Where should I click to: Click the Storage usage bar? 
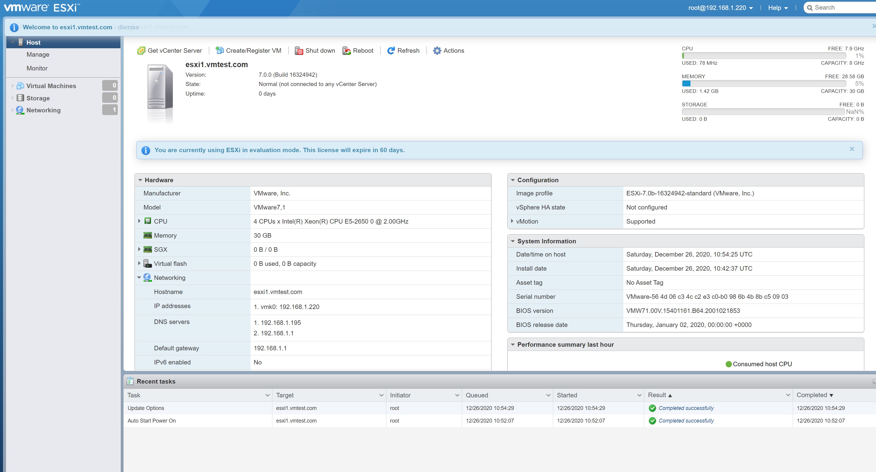[x=763, y=112]
